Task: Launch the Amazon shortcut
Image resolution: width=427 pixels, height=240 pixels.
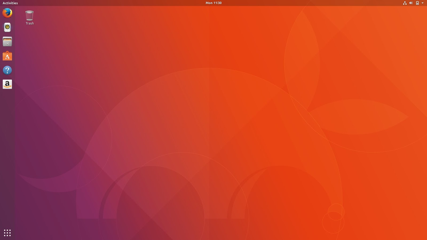Action: 7,84
